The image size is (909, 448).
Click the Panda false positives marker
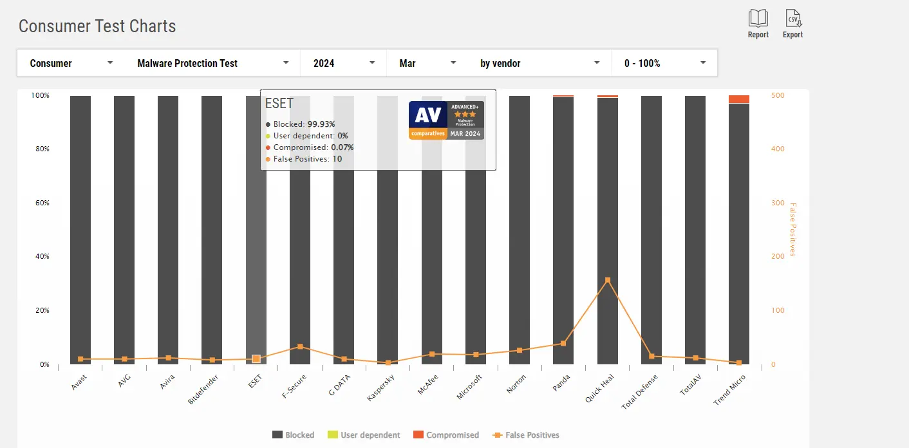[563, 343]
